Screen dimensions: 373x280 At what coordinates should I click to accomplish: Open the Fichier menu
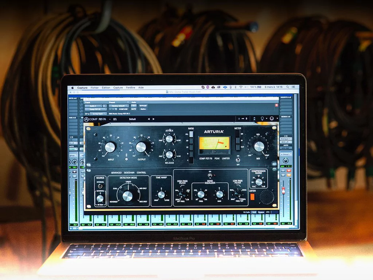[95, 87]
